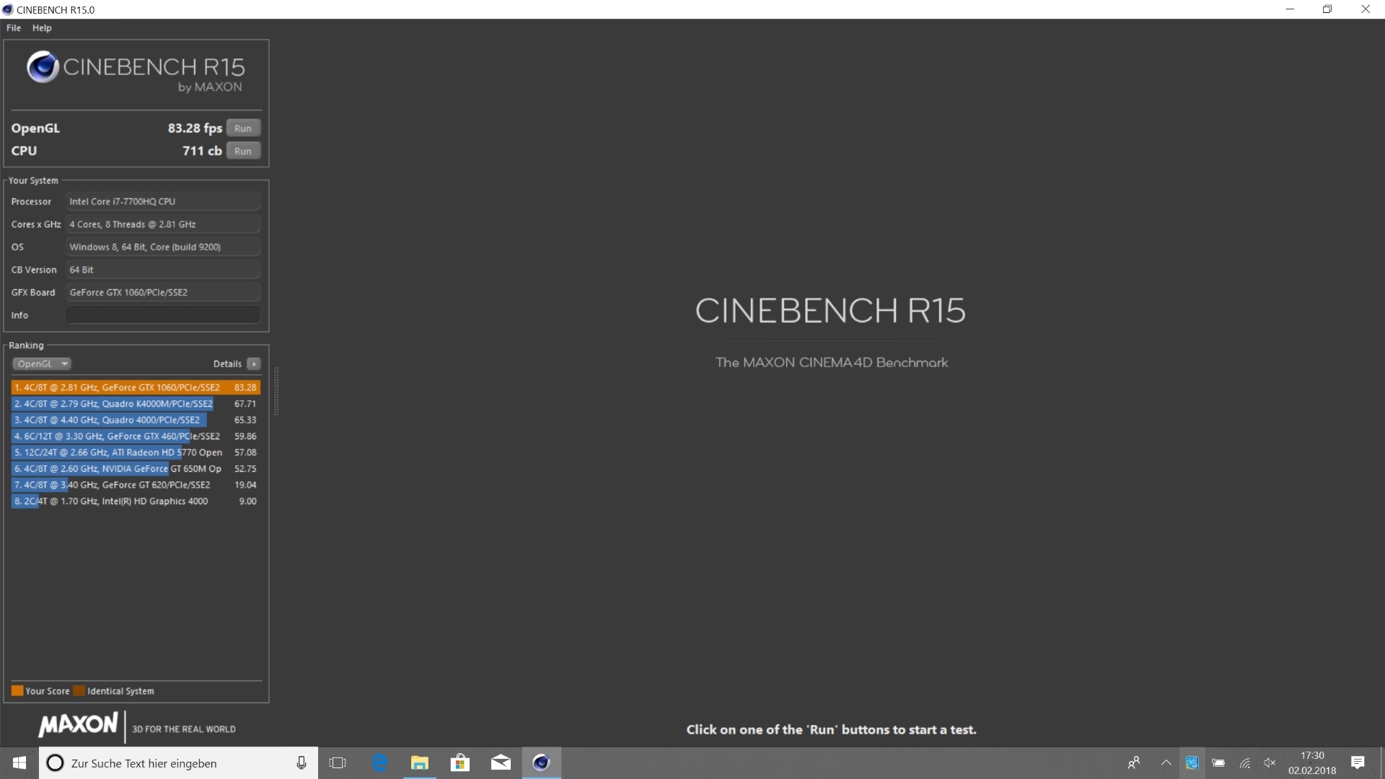Select the Processor field Intel Core i7-7700HQ
Viewport: 1385px width, 779px height.
163,201
